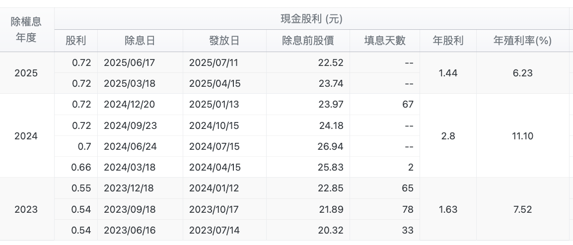Click the 年股利 column header
573x245 pixels.
[448, 41]
